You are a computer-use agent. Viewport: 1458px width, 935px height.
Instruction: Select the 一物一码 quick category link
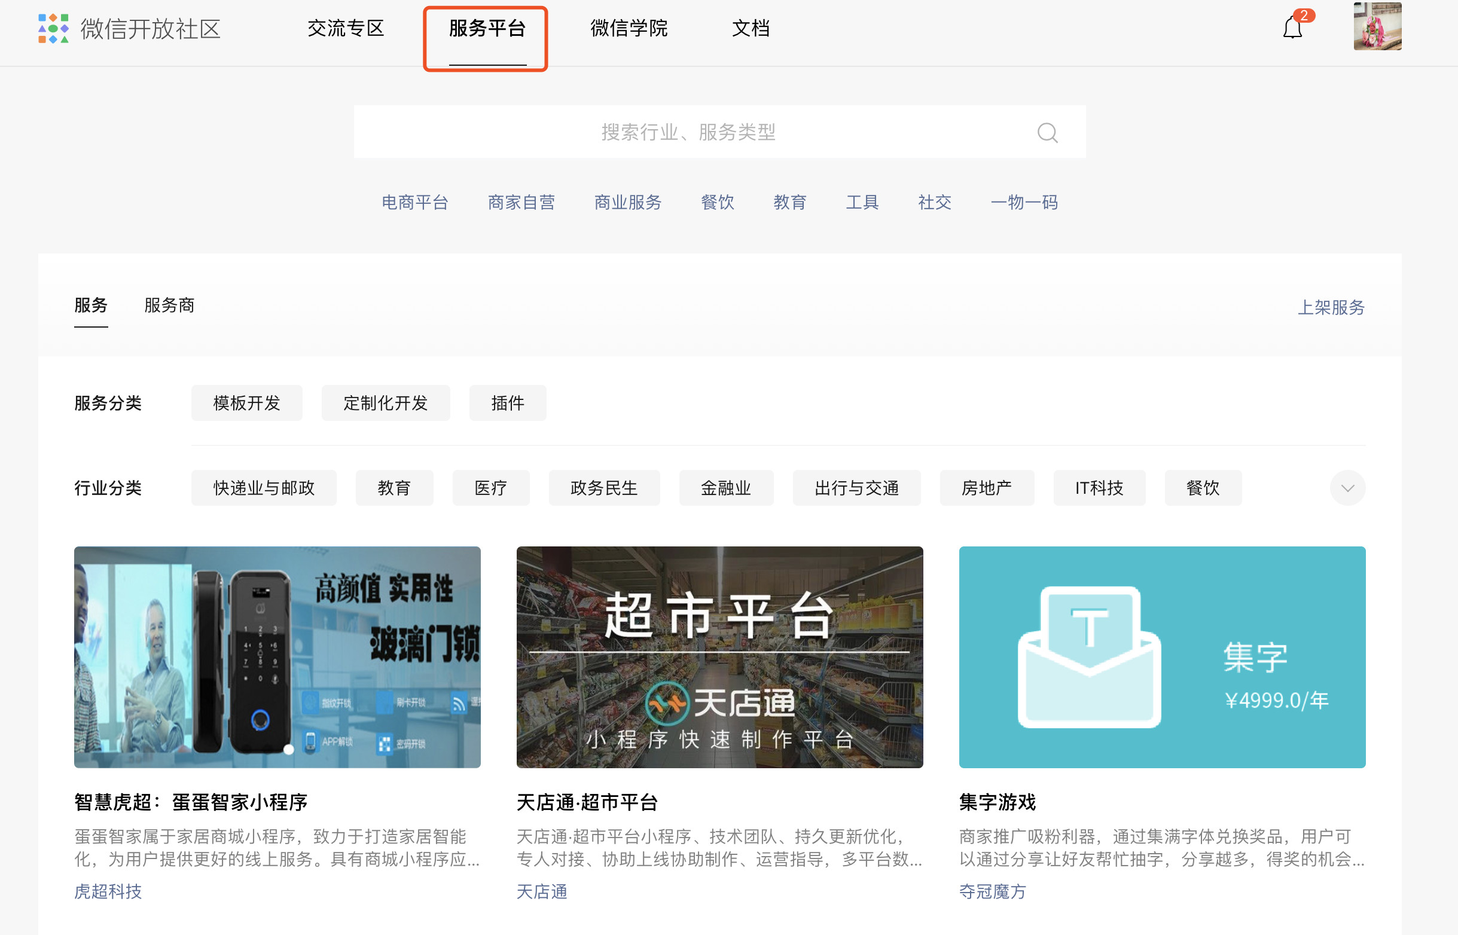1024,202
